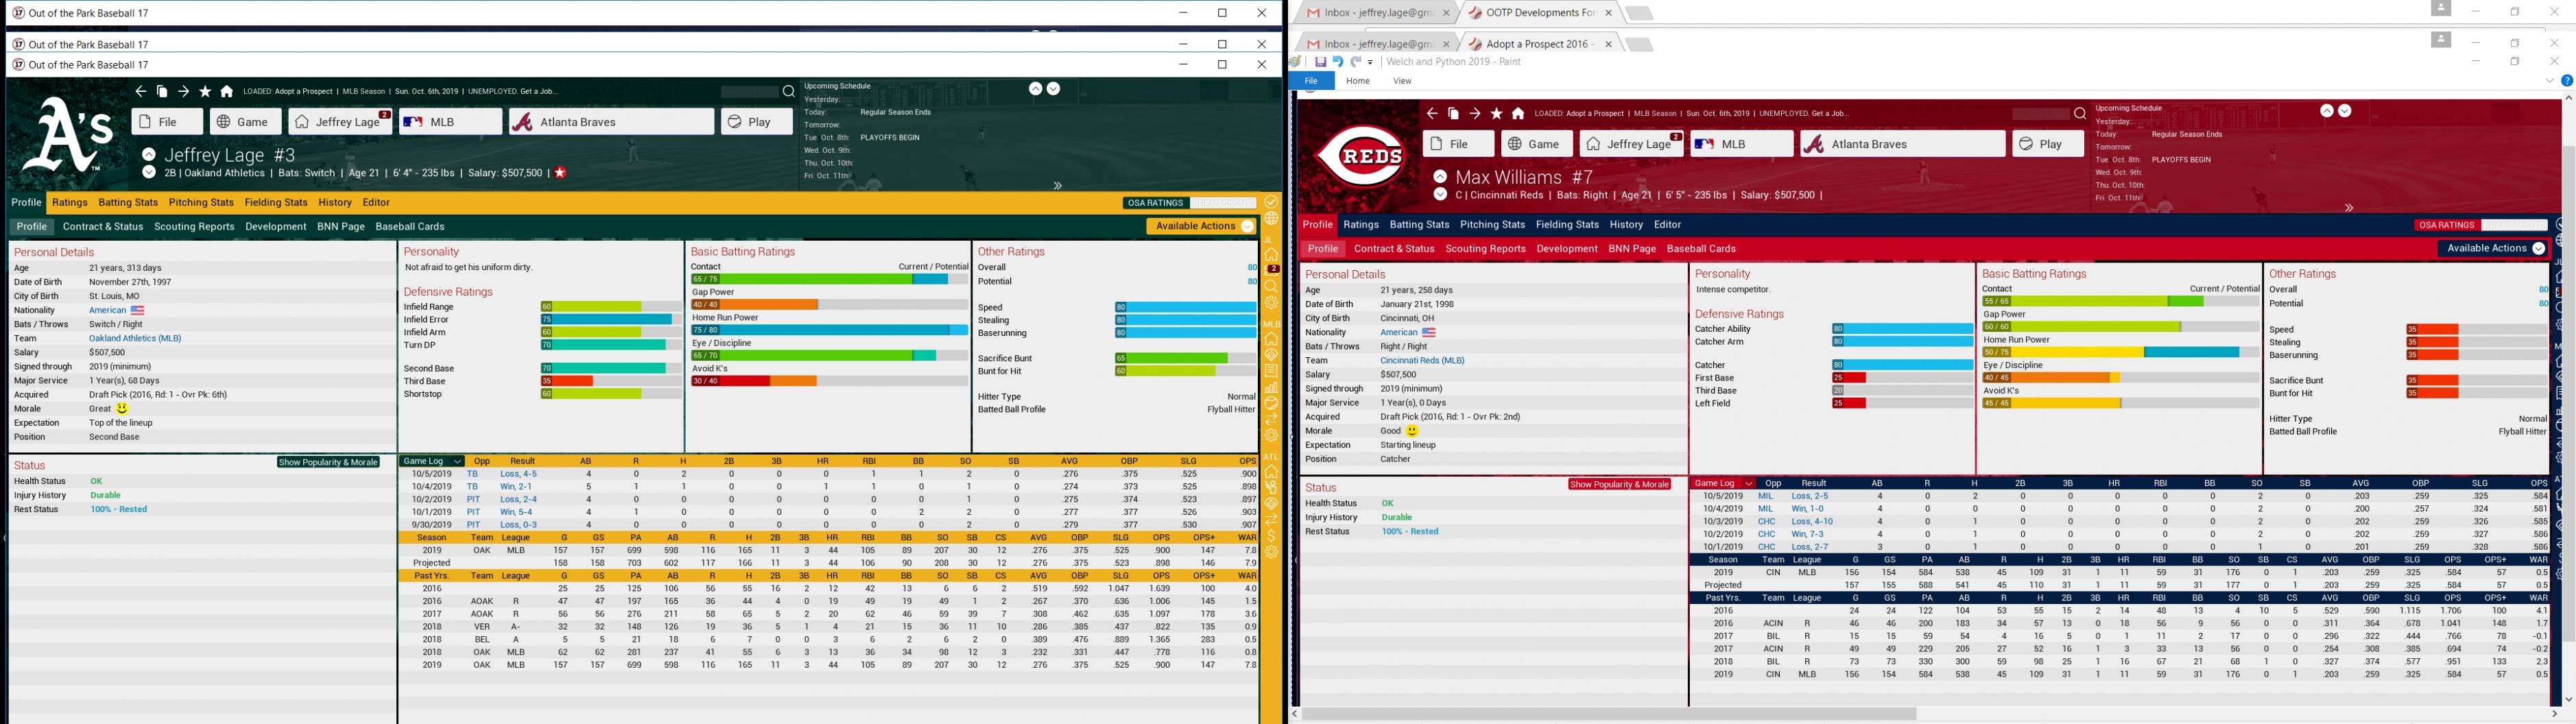
Task: Click search field in Athletics window toolbar
Action: 749,92
